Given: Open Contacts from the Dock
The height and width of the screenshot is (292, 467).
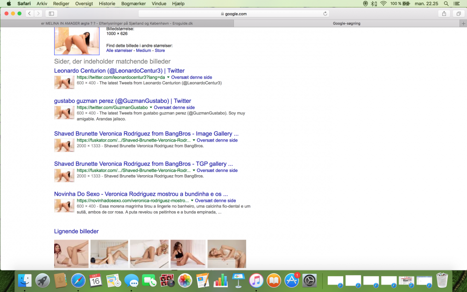Looking at the screenshot, I should pyautogui.click(x=60, y=281).
